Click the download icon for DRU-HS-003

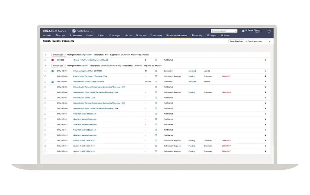[x=265, y=76]
